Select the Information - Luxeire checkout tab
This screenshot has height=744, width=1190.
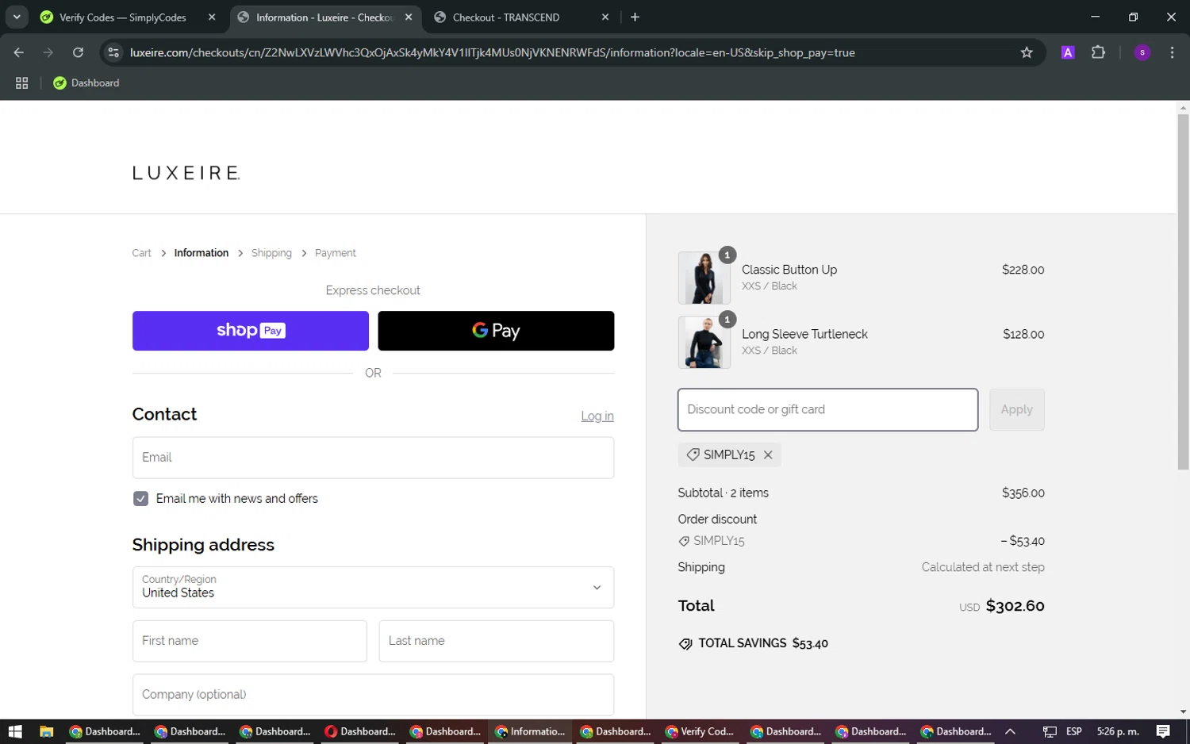pyautogui.click(x=324, y=17)
